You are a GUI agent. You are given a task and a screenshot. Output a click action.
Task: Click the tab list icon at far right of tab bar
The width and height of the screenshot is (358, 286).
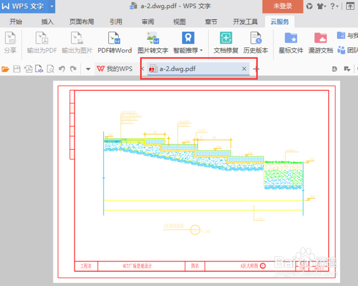pos(347,69)
